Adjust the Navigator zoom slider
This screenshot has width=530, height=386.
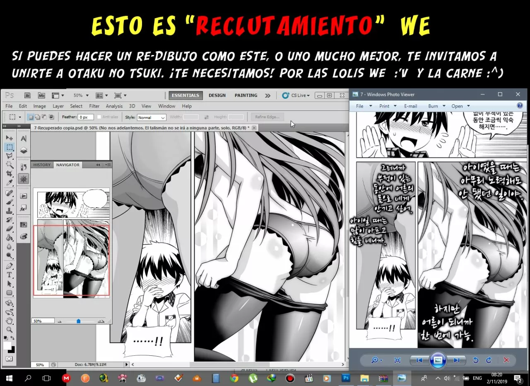coord(78,320)
